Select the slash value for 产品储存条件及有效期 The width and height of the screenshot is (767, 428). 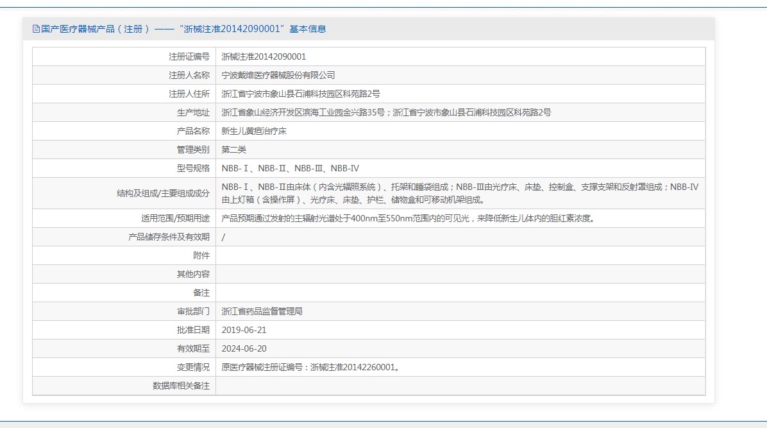(x=224, y=237)
